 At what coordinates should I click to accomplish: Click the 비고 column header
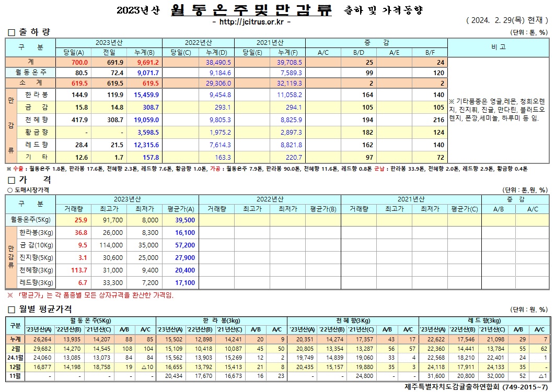pyautogui.click(x=498, y=47)
